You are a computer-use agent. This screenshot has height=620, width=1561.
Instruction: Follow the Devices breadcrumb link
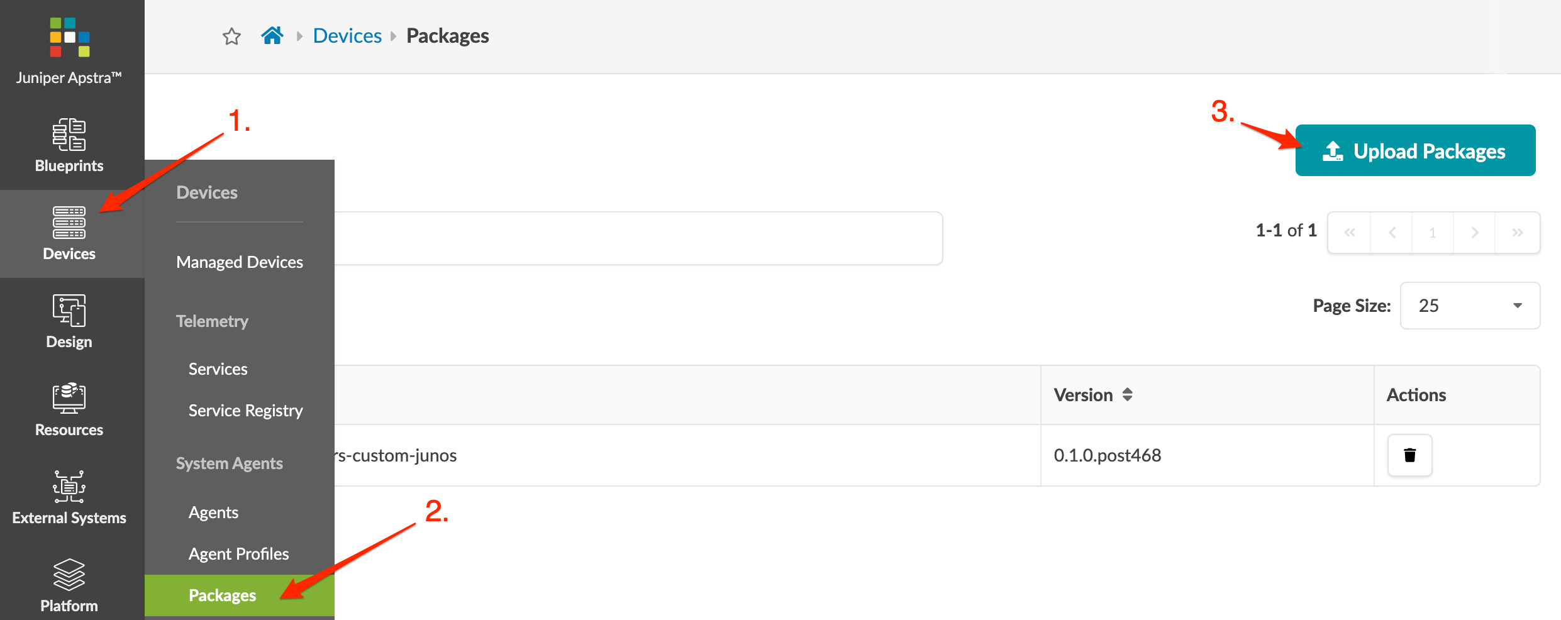[x=347, y=36]
